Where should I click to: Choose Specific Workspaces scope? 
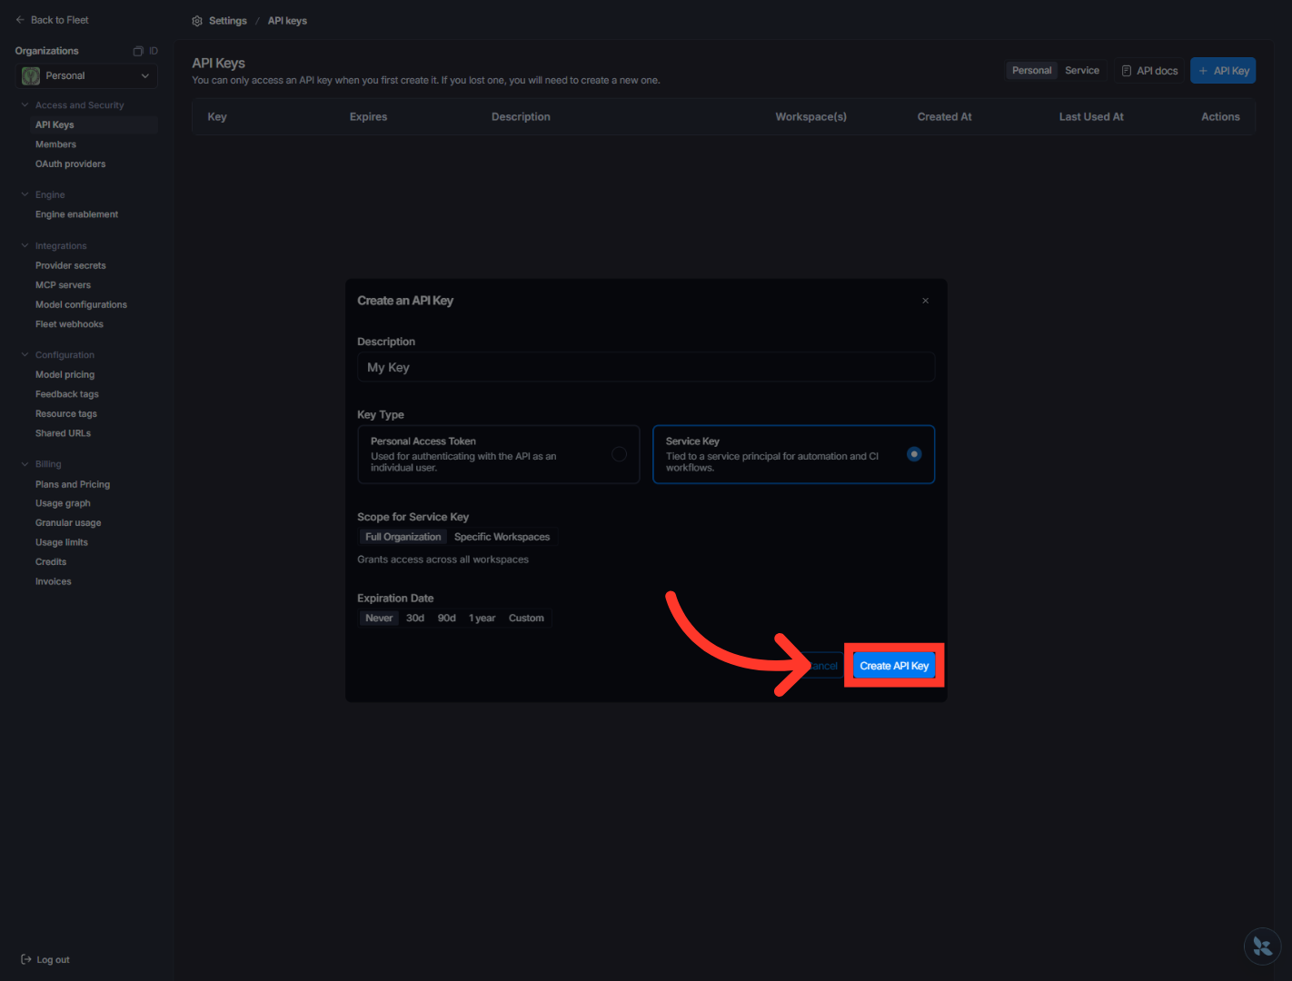pos(502,537)
